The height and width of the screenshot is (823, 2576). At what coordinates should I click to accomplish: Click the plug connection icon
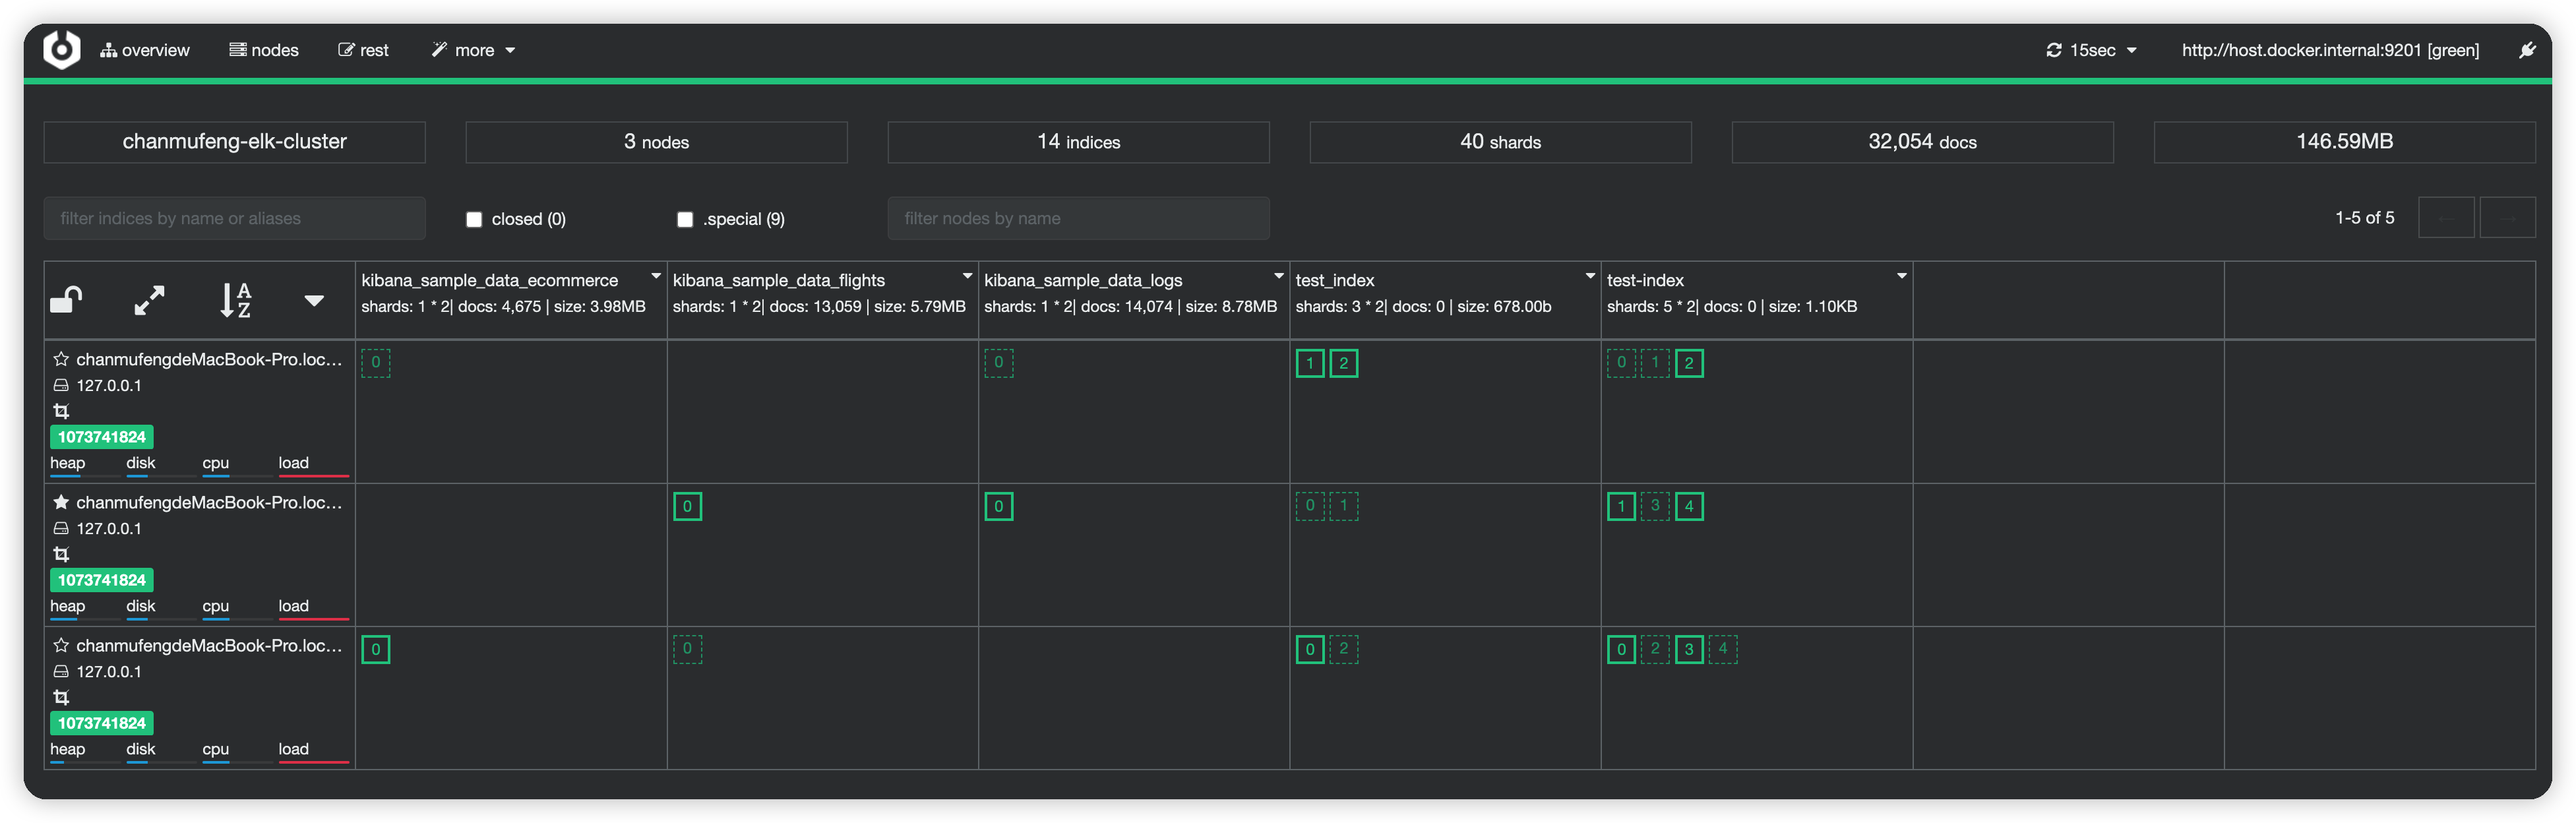[x=2526, y=50]
